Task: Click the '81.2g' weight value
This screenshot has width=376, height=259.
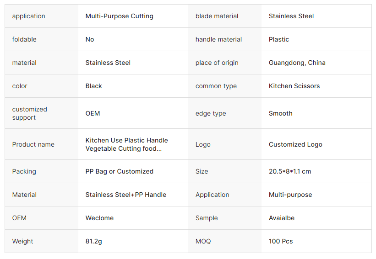Action: click(x=93, y=241)
